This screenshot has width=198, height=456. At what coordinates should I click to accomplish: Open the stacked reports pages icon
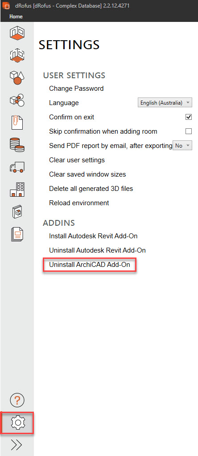pyautogui.click(x=17, y=234)
